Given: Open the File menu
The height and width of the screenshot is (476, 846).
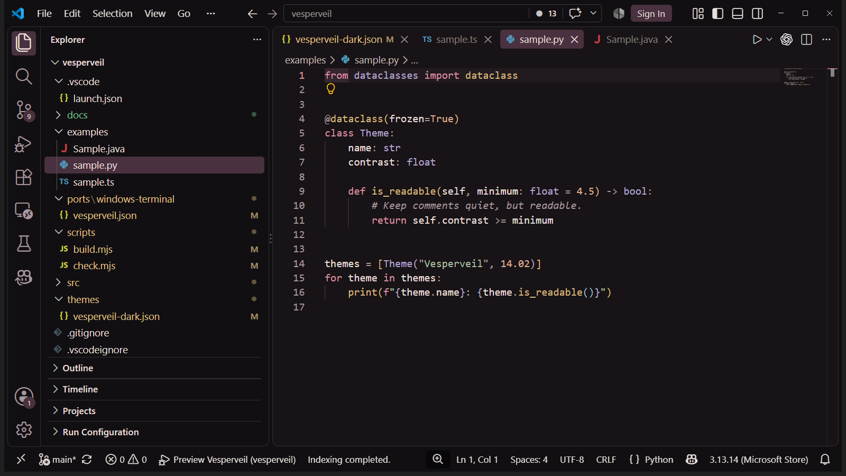Looking at the screenshot, I should coord(44,14).
